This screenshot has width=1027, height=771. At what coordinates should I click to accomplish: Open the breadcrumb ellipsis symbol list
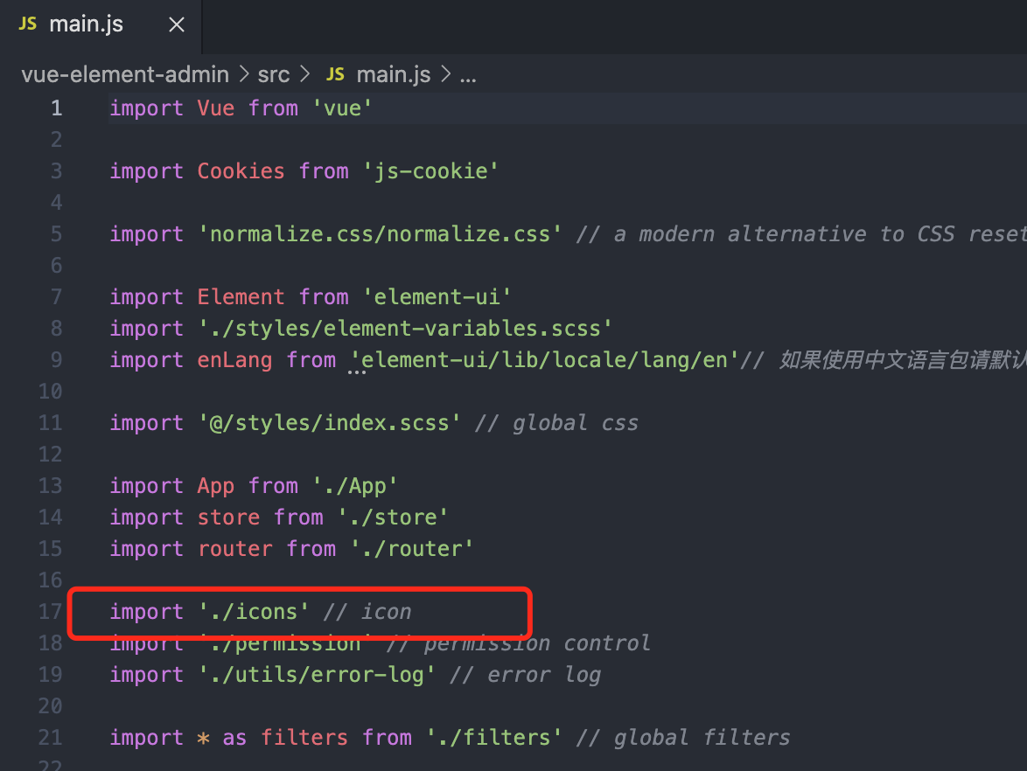click(x=468, y=77)
